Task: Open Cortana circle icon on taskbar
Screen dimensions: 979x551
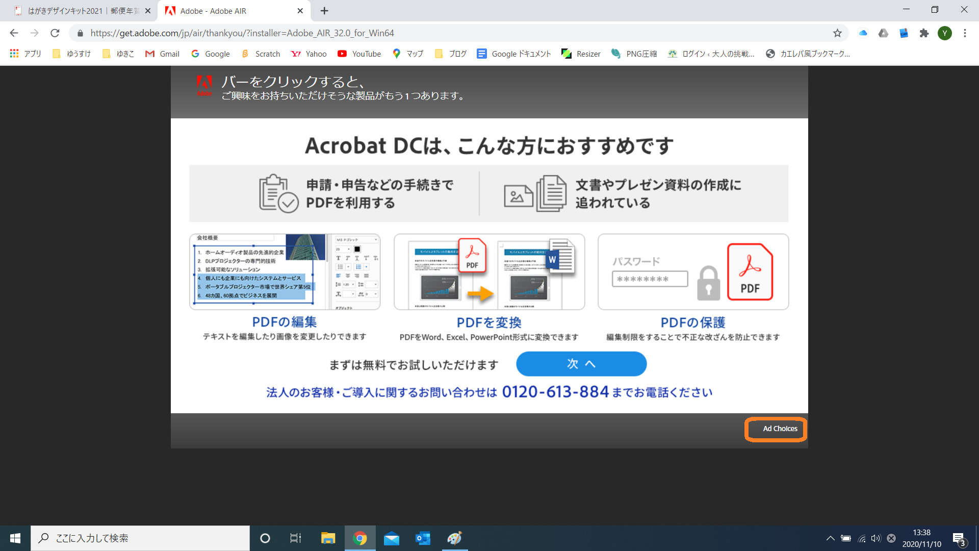Action: coord(265,538)
